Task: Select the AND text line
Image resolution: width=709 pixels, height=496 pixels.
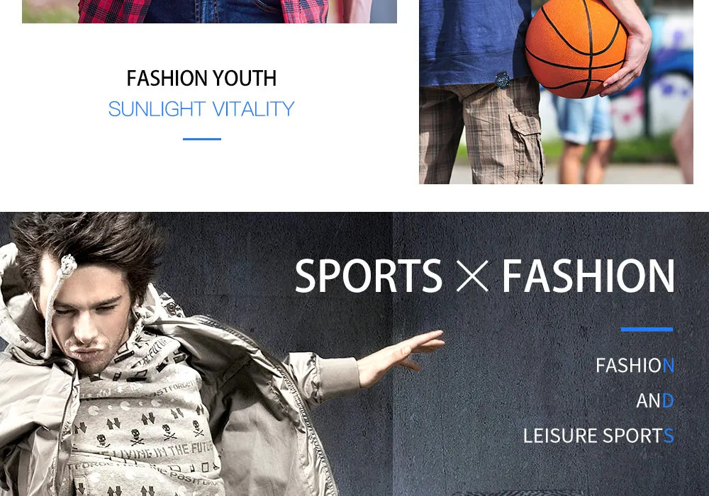Action: pyautogui.click(x=654, y=400)
